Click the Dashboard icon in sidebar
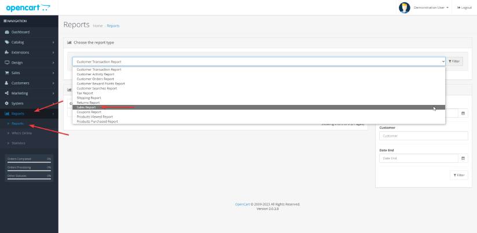Image resolution: width=477 pixels, height=233 pixels. pos(6,32)
